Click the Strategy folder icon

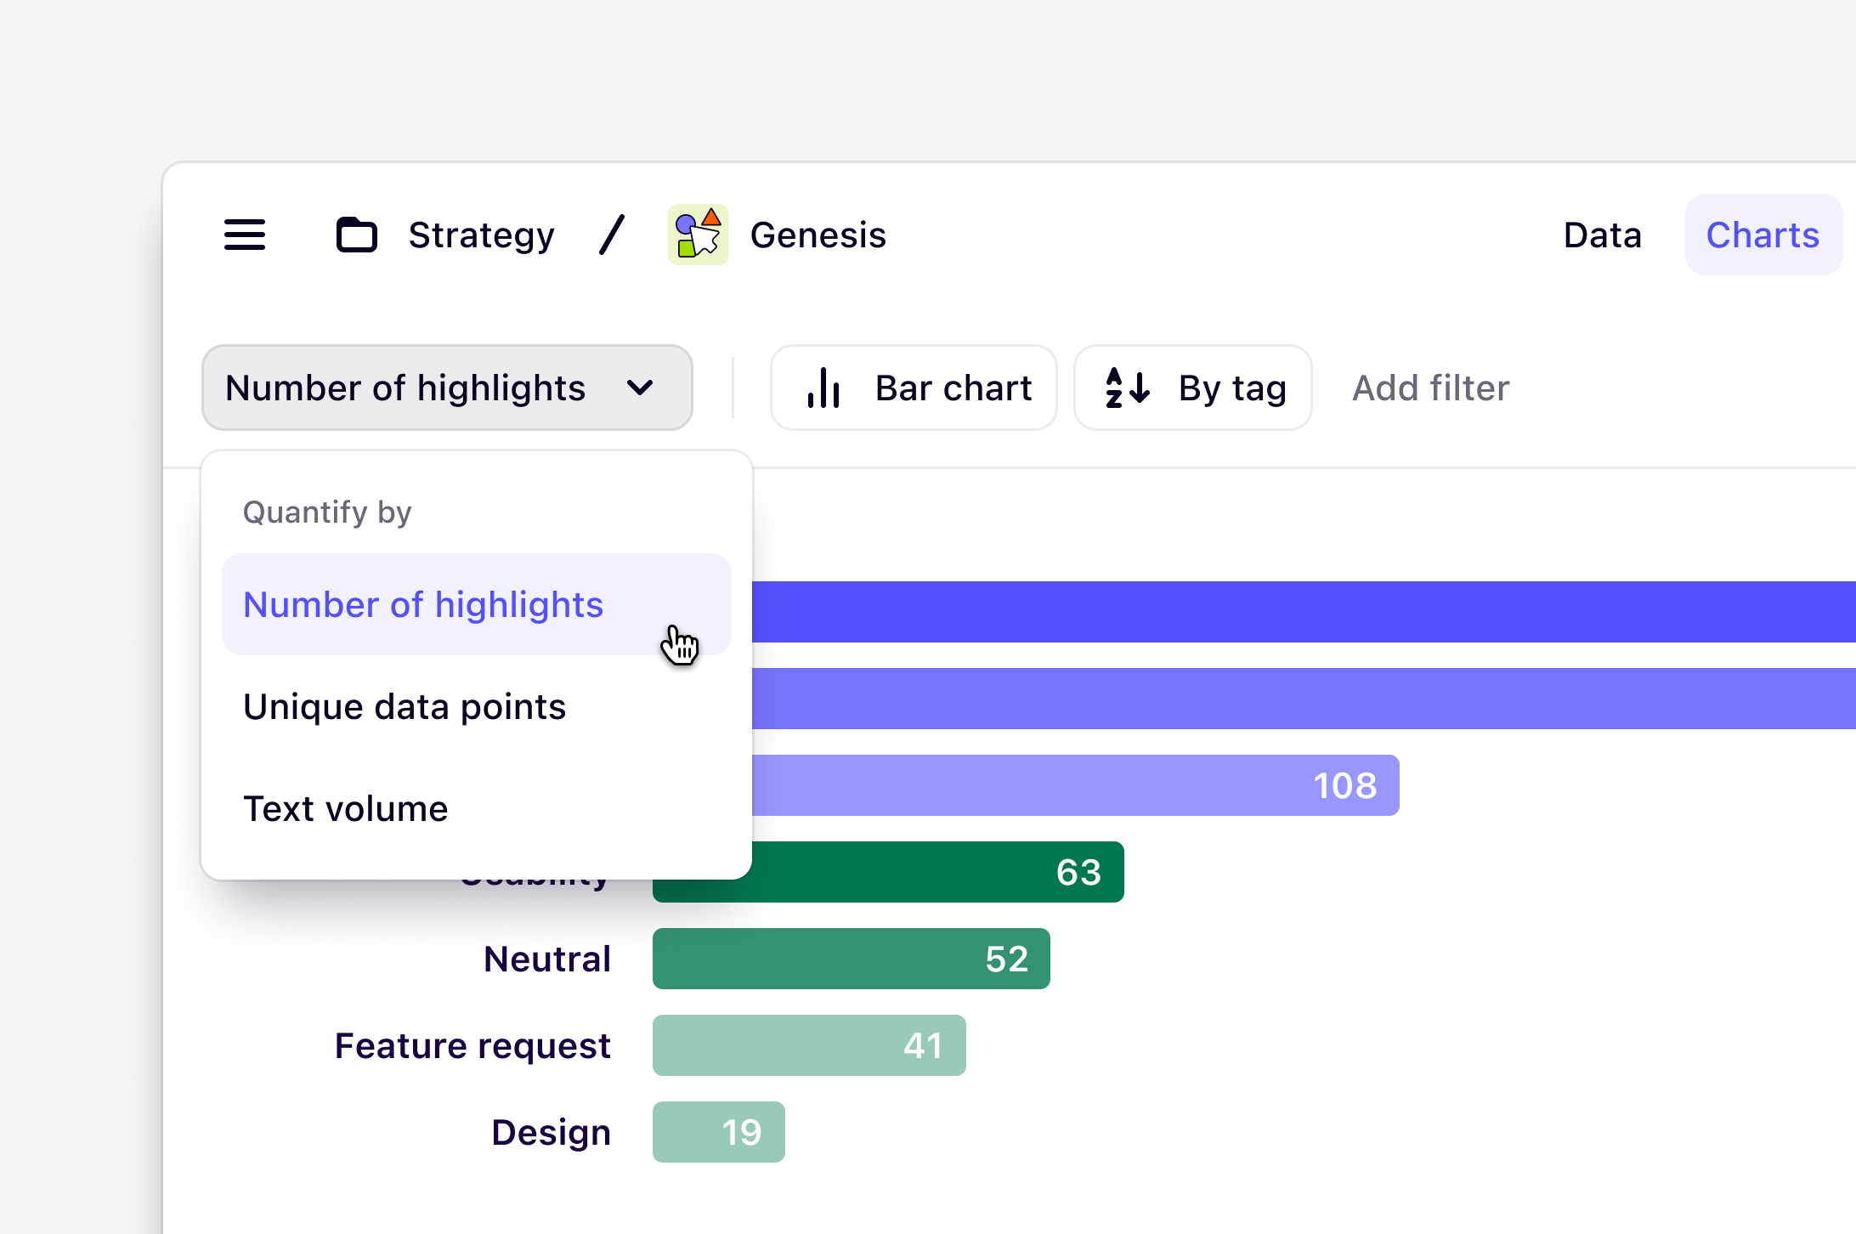pyautogui.click(x=356, y=235)
